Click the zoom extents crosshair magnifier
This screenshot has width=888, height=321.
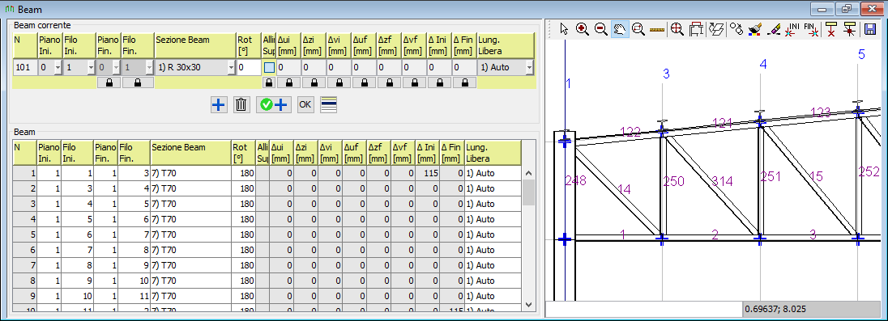coord(677,29)
